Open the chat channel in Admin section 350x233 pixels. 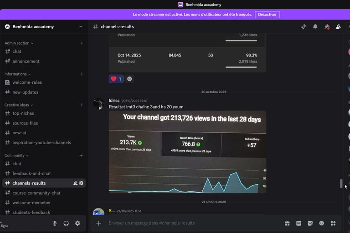[44, 51]
